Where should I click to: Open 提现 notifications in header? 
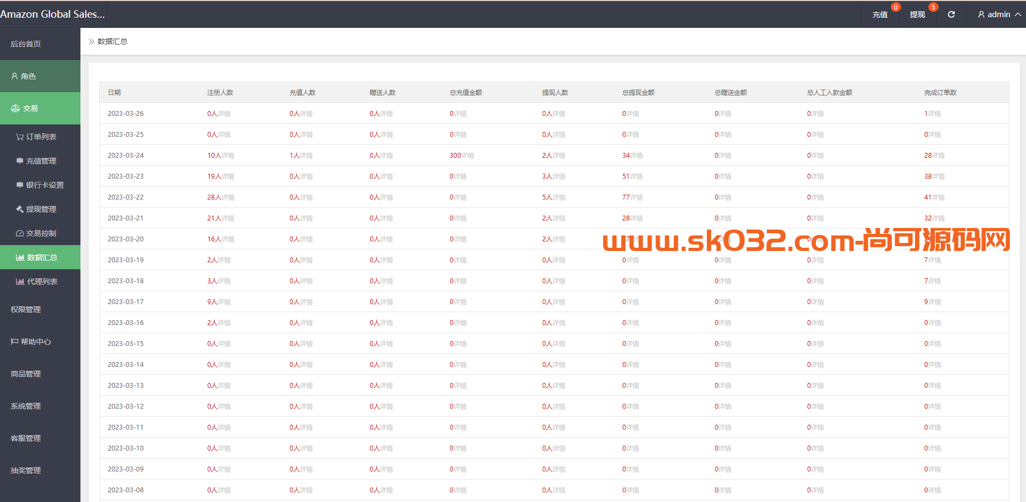point(917,14)
